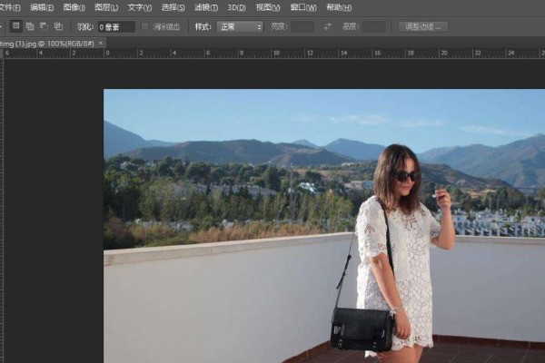Toggle the 消除锯齿 anti-alias checkbox
This screenshot has height=363, width=545.
click(145, 26)
